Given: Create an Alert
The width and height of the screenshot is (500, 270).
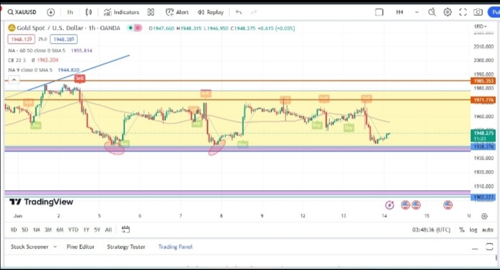Looking at the screenshot, I should (177, 12).
